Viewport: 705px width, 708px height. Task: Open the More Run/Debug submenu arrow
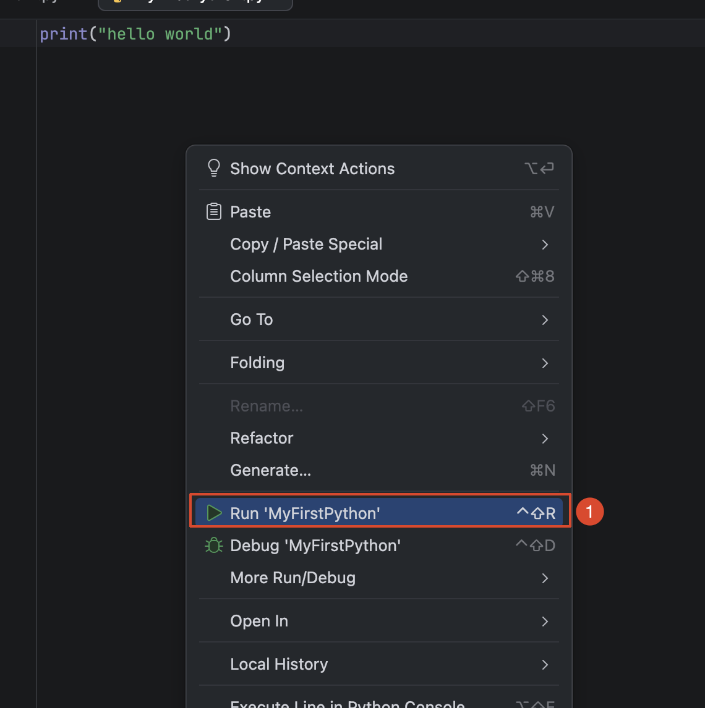545,578
